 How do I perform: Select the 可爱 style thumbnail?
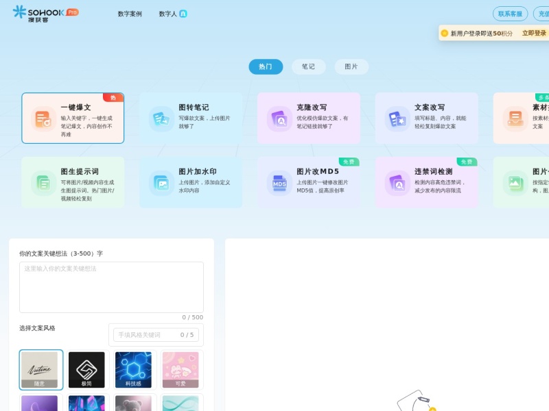(180, 369)
